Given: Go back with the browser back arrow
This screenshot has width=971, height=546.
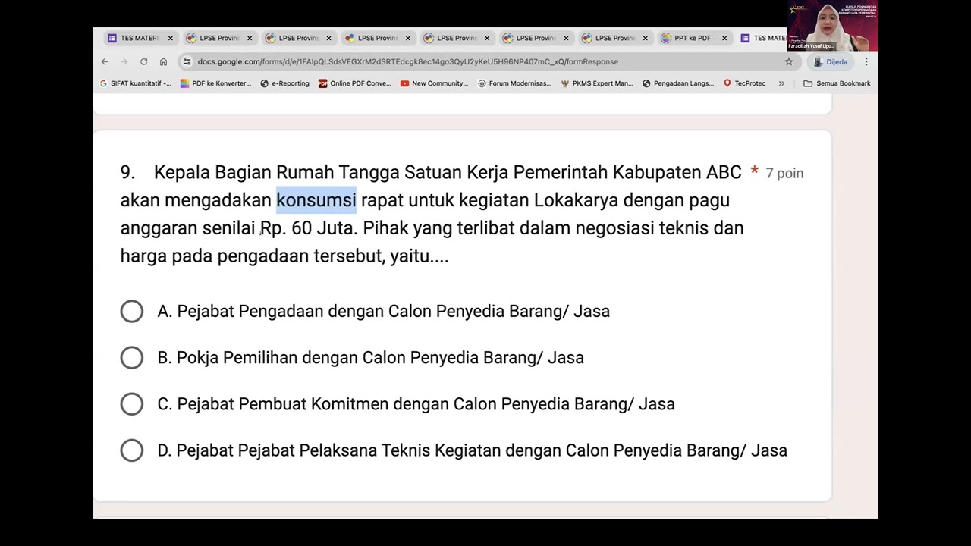Looking at the screenshot, I should pos(105,61).
